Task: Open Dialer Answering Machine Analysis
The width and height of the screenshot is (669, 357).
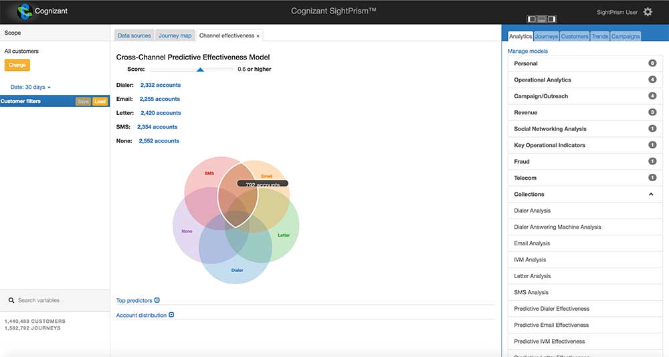Action: pos(585,227)
